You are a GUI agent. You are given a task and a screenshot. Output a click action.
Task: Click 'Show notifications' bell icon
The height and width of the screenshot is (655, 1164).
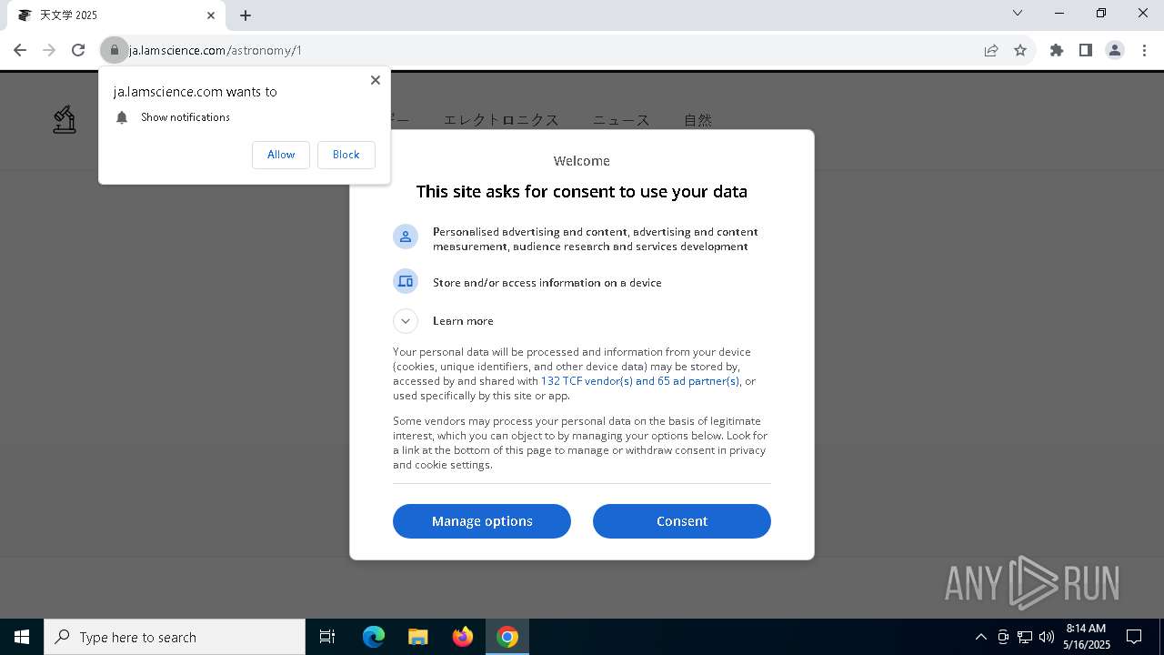122,117
